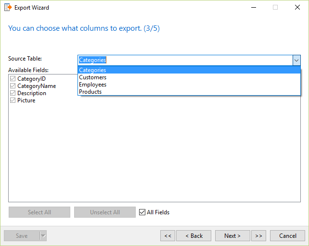Pick Products as source table

[189, 92]
